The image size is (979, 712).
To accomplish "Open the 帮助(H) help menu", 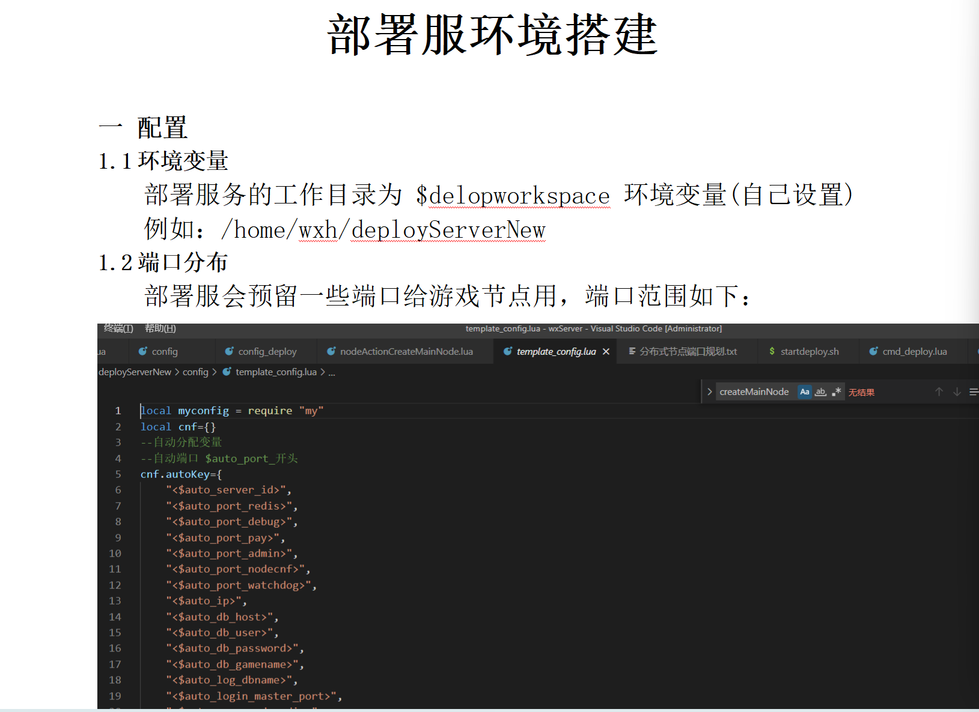I will [160, 328].
